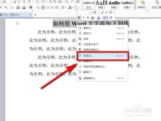Open the ribbon font size 二号 dropdown
The width and height of the screenshot is (161, 121).
point(11,2)
